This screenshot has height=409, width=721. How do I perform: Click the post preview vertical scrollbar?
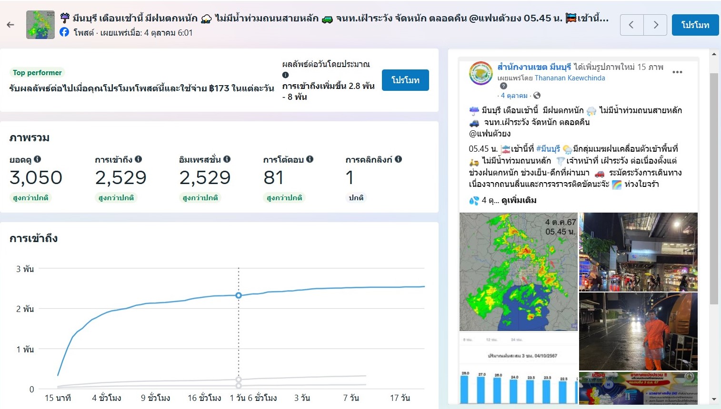point(713,190)
